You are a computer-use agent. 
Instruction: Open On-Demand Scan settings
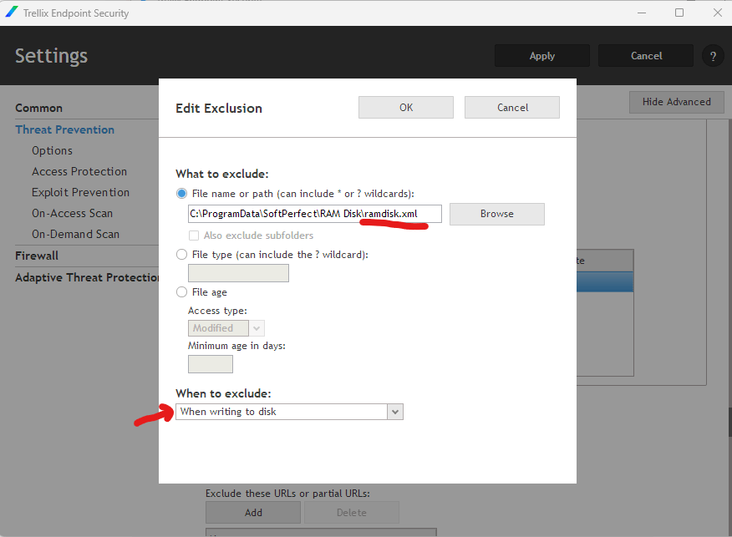click(76, 234)
